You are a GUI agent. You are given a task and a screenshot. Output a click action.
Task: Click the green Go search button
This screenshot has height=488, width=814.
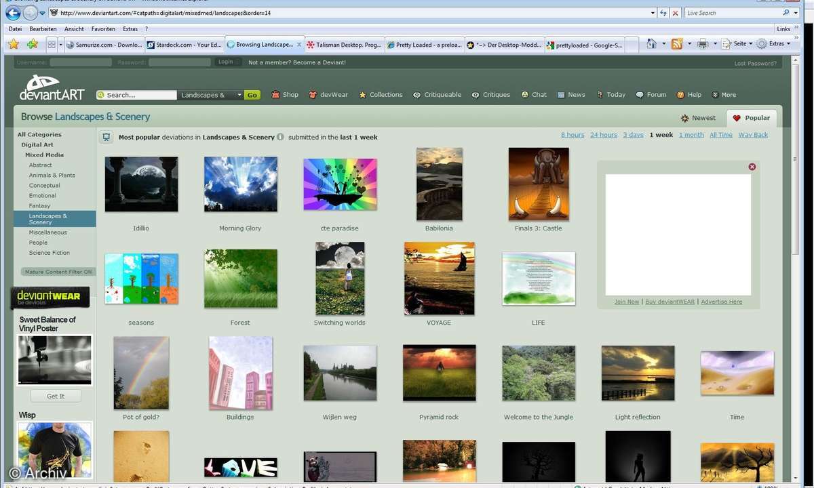(x=252, y=96)
